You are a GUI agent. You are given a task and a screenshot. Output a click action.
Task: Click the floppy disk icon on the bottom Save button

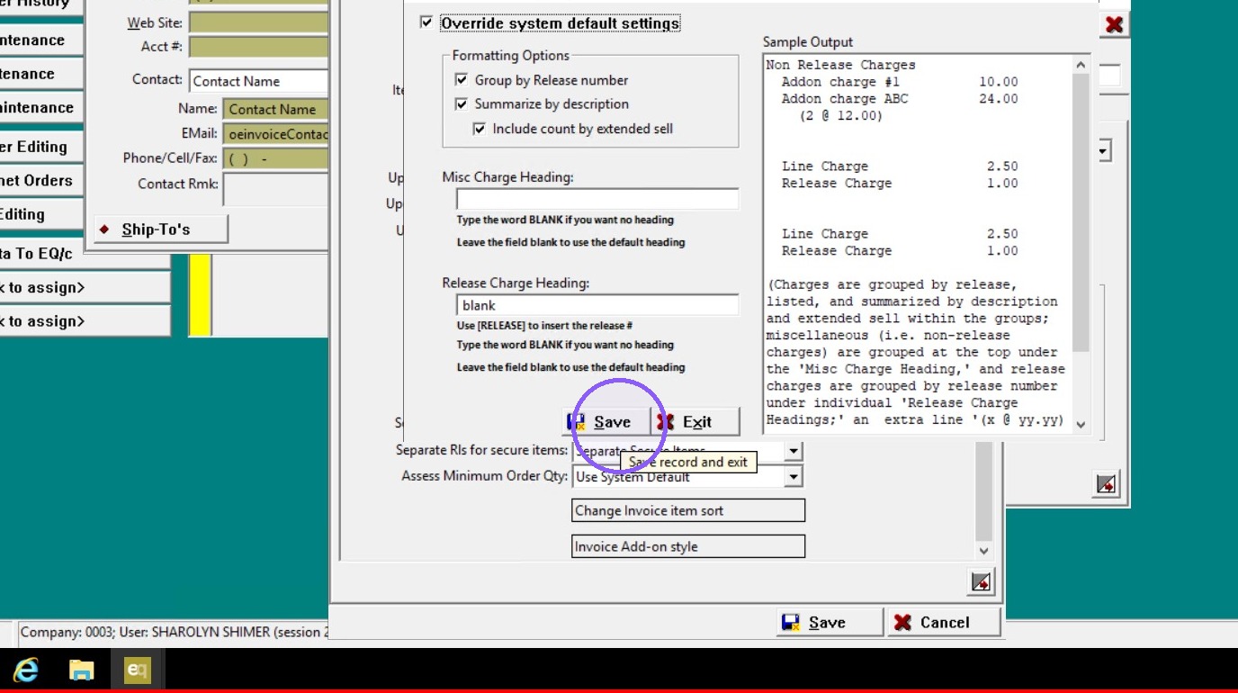[791, 622]
